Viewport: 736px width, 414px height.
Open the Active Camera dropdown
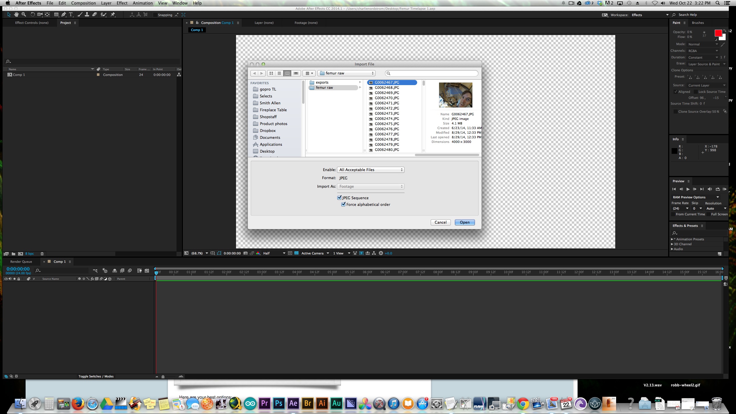pyautogui.click(x=315, y=253)
